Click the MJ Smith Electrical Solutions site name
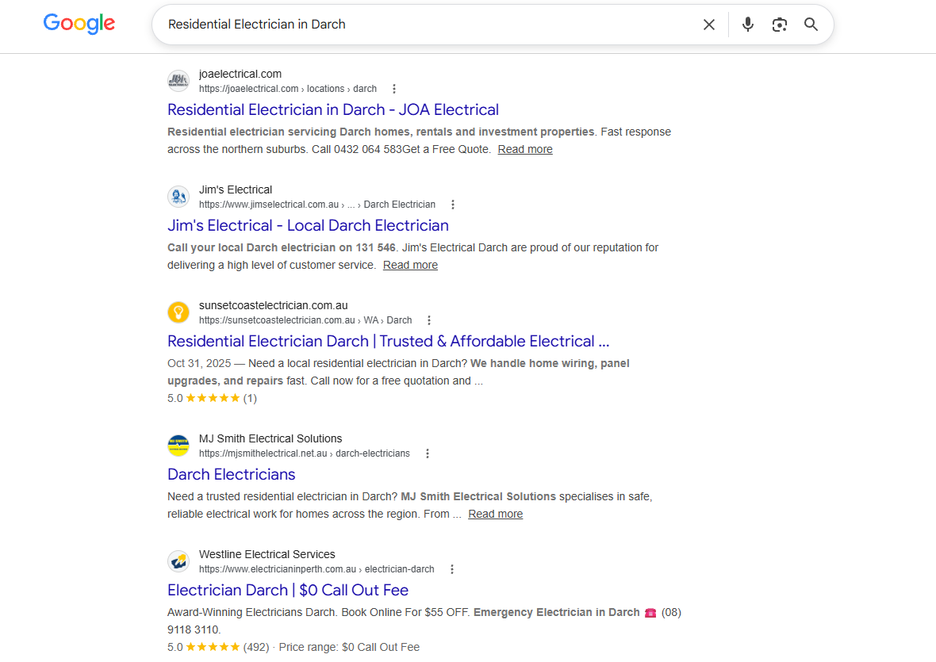The image size is (936, 662). pyautogui.click(x=270, y=439)
